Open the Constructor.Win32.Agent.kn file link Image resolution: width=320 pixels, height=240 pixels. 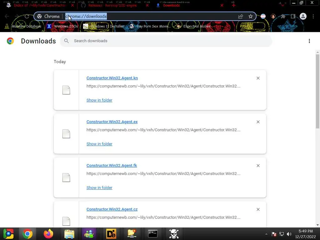pyautogui.click(x=112, y=78)
